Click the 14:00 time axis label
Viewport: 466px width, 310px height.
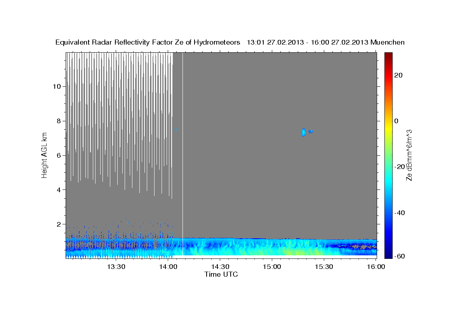click(x=168, y=267)
